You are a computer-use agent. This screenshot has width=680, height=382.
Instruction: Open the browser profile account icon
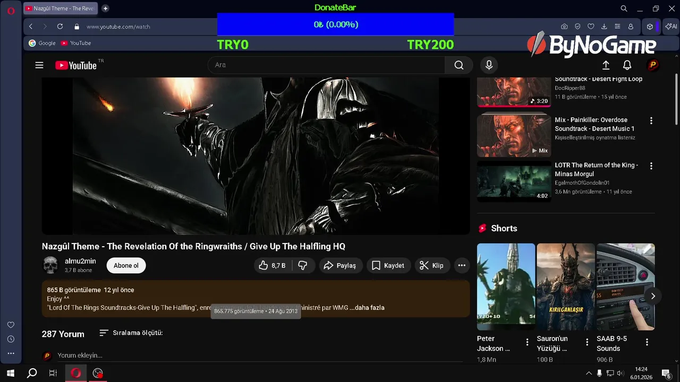coord(631,27)
